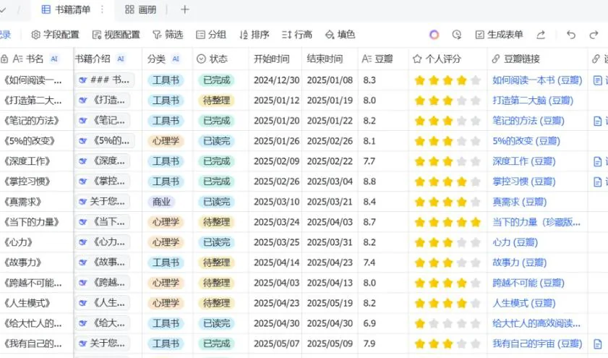Click AI badge on 分类 column header
This screenshot has width=608, height=358.
176,59
